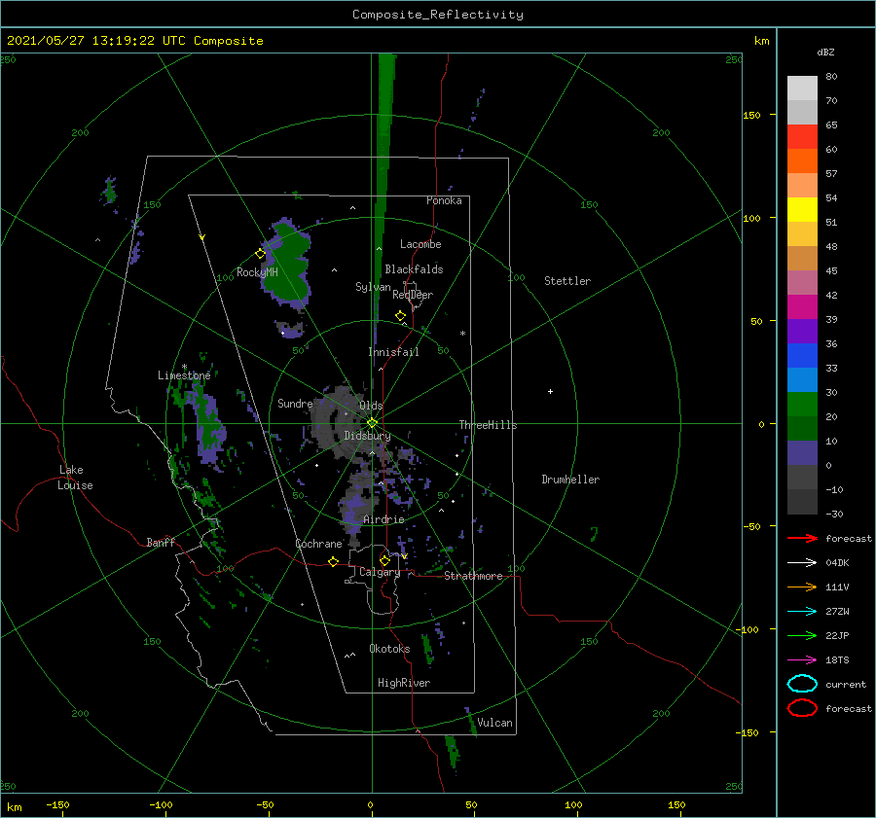The height and width of the screenshot is (818, 876).
Task: Click the Ponoka city label
Action: click(444, 200)
